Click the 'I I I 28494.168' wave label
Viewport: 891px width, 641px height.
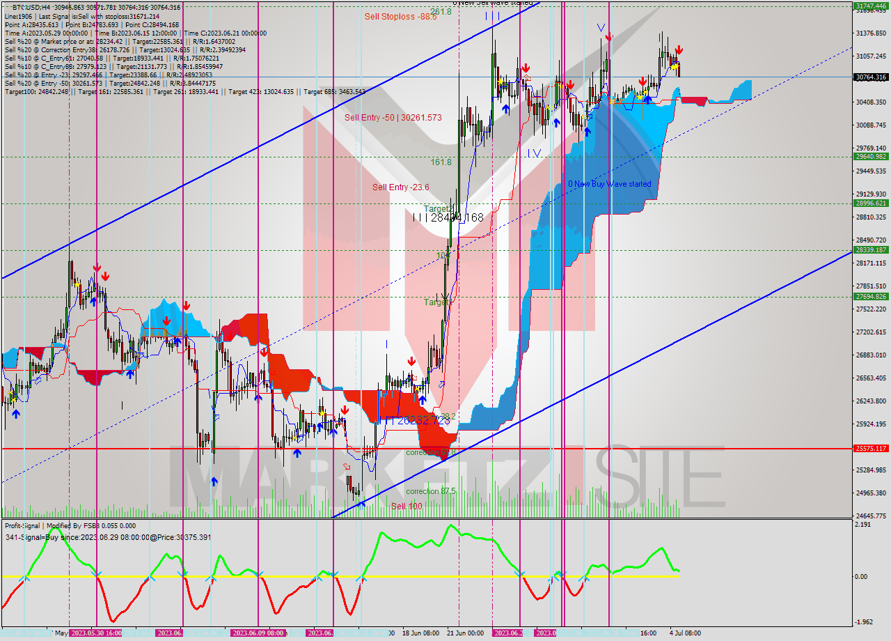[x=448, y=218]
